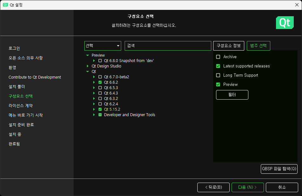Select the Qt 6.2.4 row label
The image size is (302, 196).
111,104
